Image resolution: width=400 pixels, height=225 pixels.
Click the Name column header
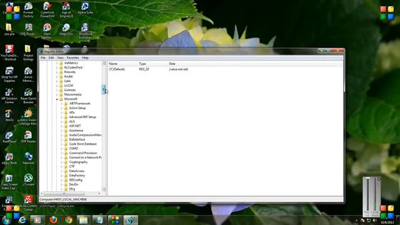coord(123,64)
